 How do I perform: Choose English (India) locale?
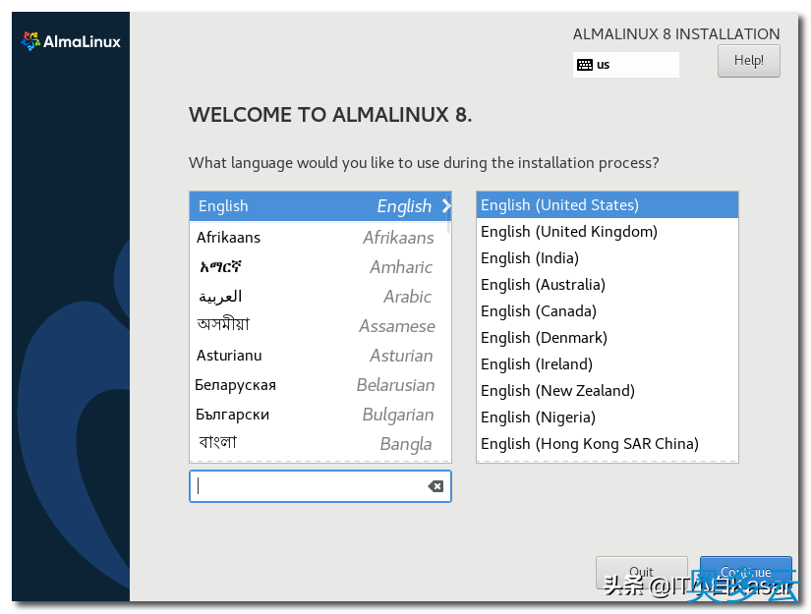click(x=529, y=257)
